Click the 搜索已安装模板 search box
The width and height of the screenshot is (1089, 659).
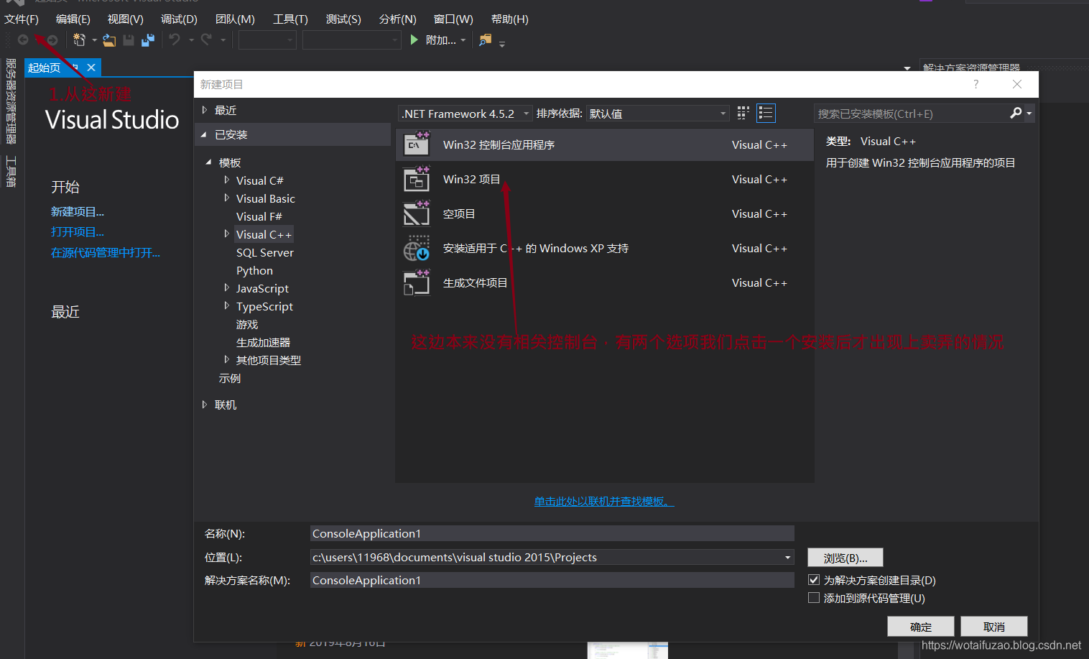click(912, 114)
